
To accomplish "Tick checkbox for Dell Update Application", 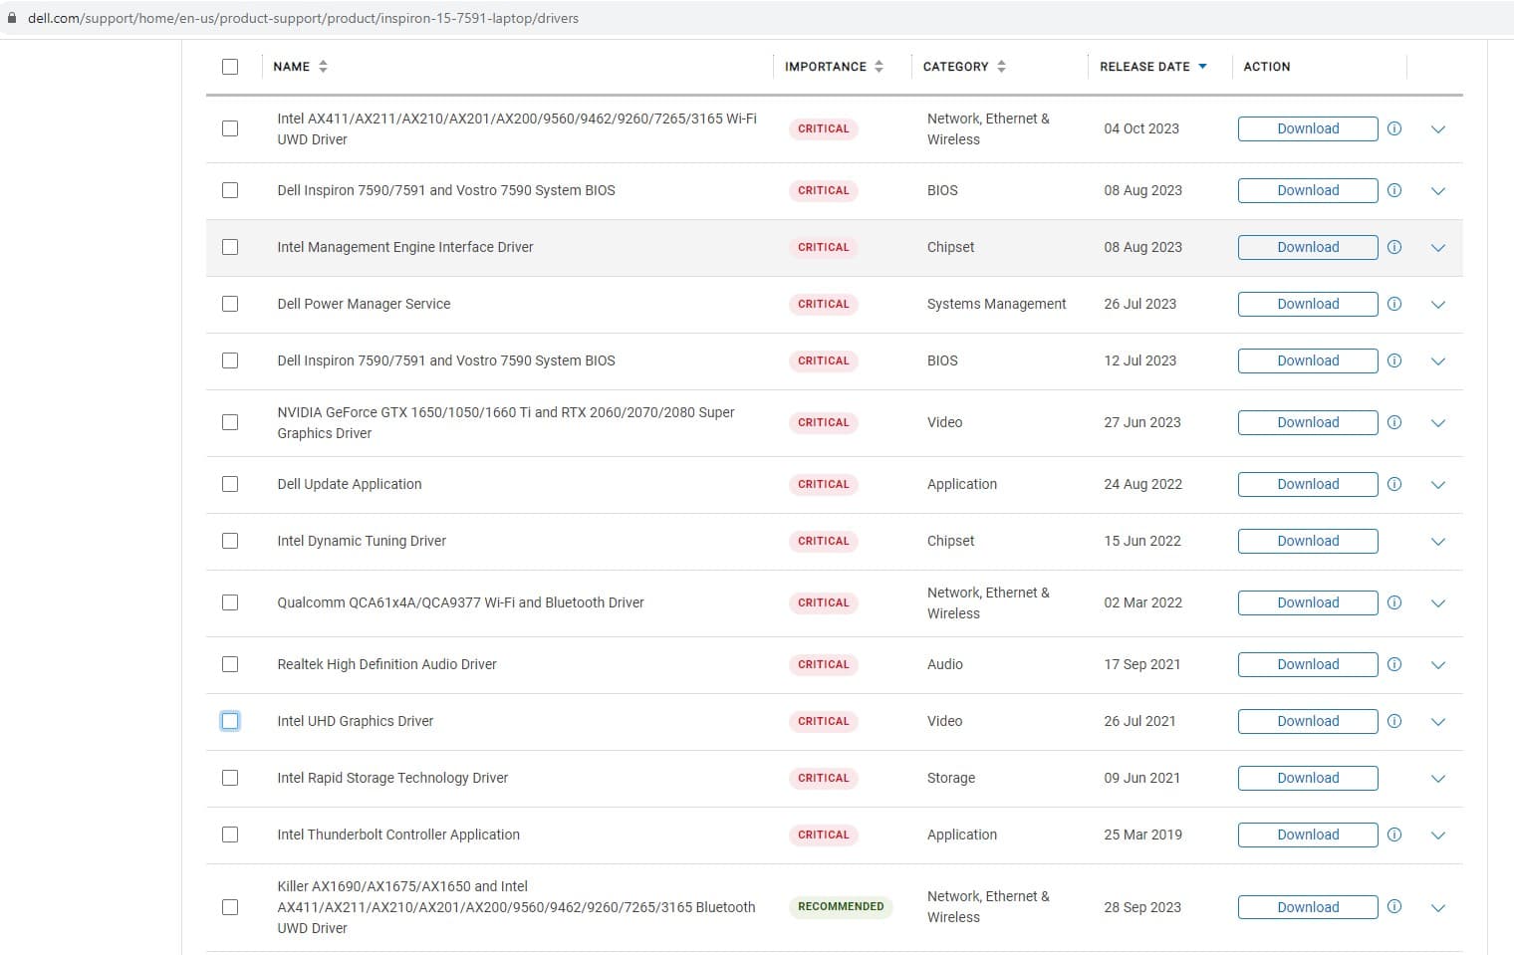I will [230, 484].
